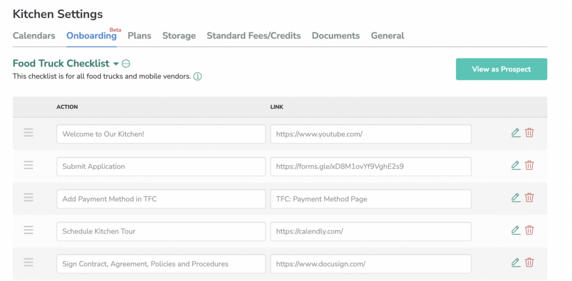The image size is (572, 281).
Task: Select the Storage tab
Action: pyautogui.click(x=179, y=36)
